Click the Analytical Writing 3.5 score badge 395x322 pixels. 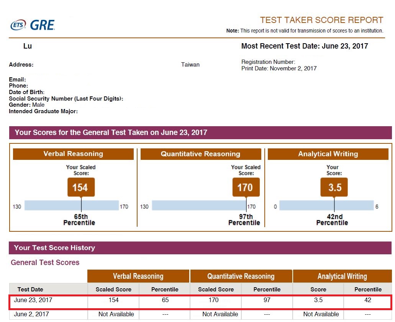[x=334, y=187]
